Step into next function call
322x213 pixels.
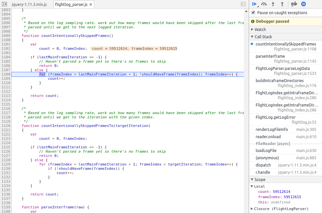pyautogui.click(x=273, y=4)
